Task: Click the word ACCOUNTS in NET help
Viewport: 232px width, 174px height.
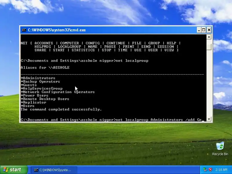Action: coord(44,43)
